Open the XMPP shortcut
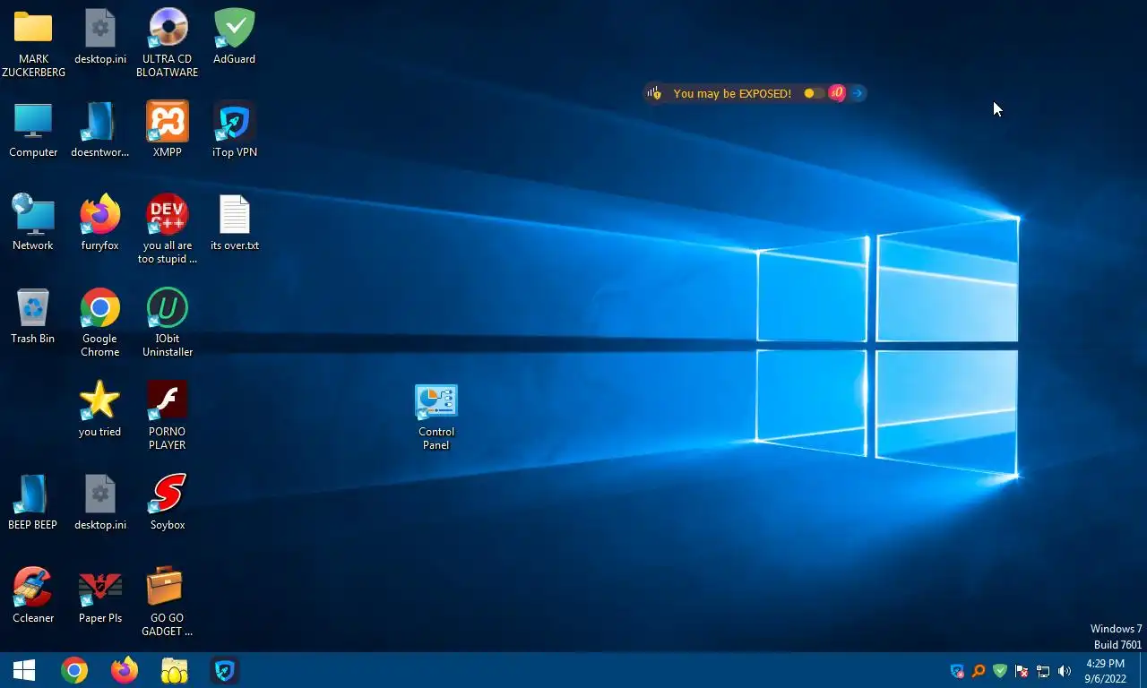 tap(168, 129)
